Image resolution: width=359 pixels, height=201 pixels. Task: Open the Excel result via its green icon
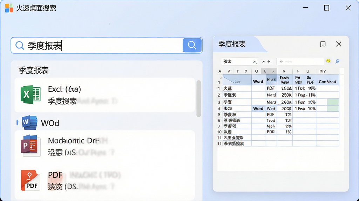31,95
